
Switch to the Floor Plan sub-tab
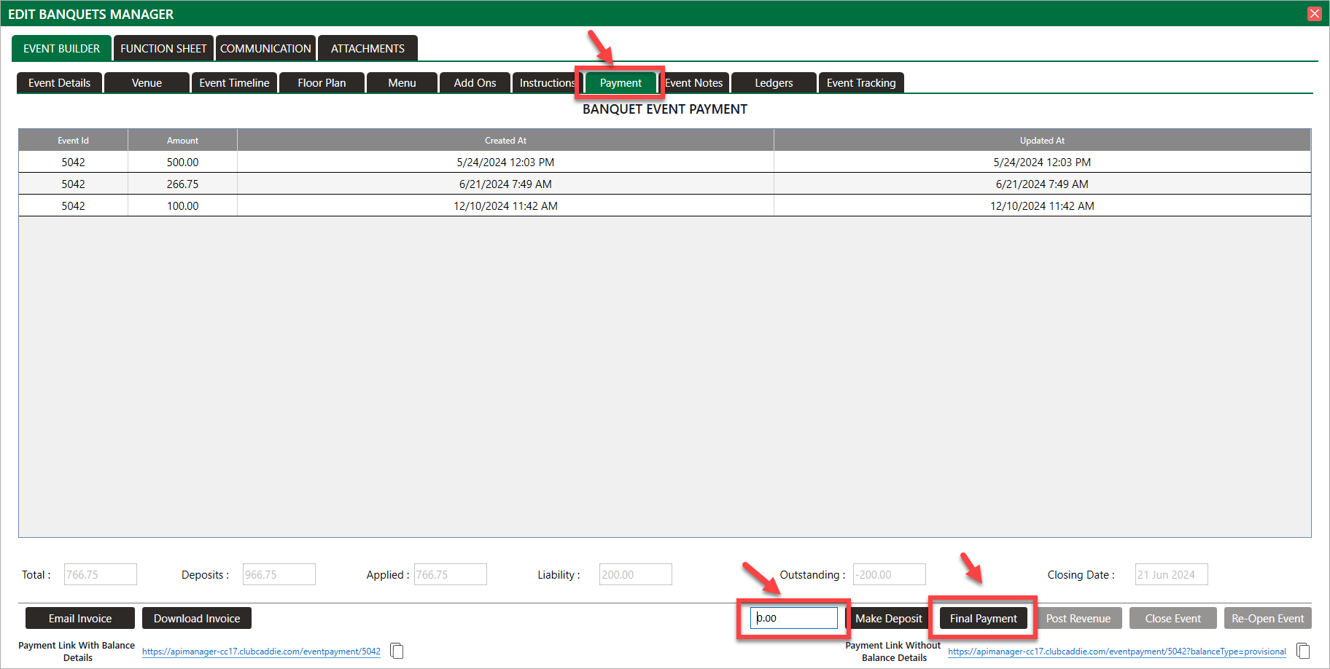(x=322, y=83)
